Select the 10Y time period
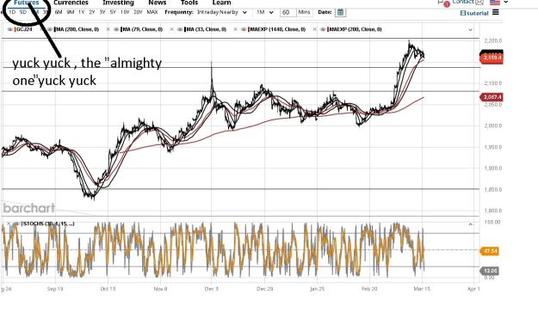 tap(125, 12)
